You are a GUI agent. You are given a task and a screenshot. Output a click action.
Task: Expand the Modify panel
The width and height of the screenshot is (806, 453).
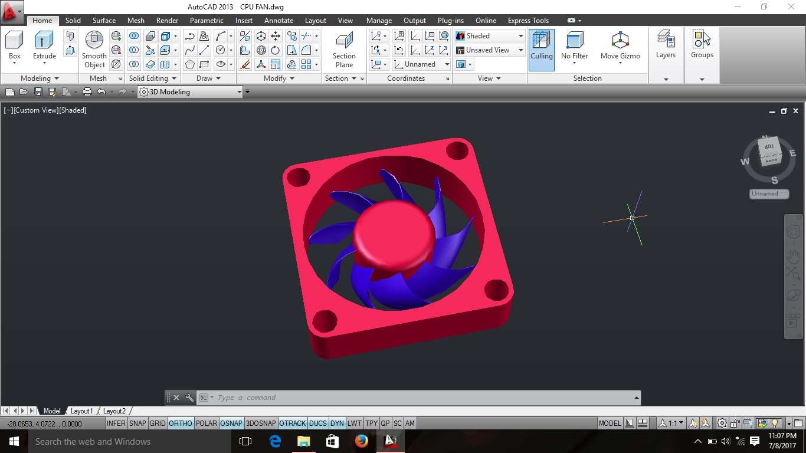pos(280,78)
